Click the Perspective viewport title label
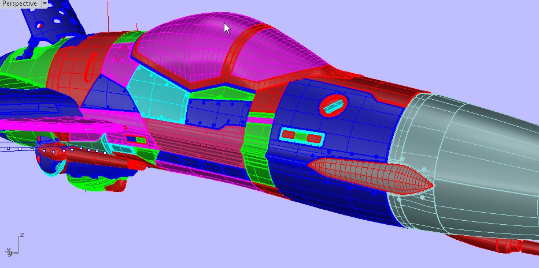The width and height of the screenshot is (539, 268). pos(19,3)
